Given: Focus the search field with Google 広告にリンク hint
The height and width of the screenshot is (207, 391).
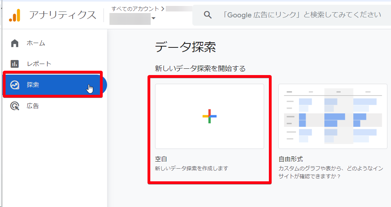Looking at the screenshot, I should 292,15.
